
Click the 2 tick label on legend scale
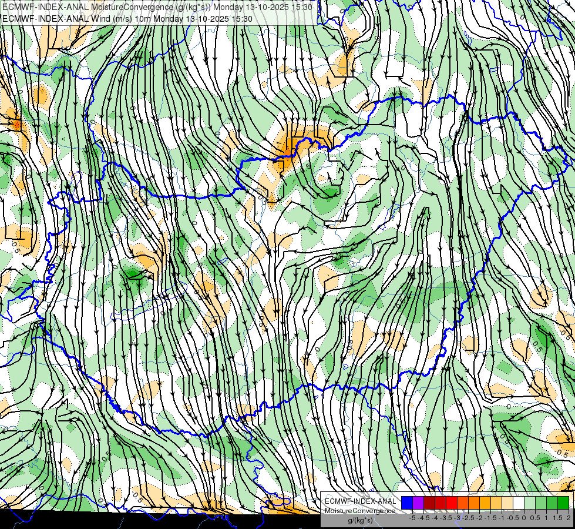point(569,518)
